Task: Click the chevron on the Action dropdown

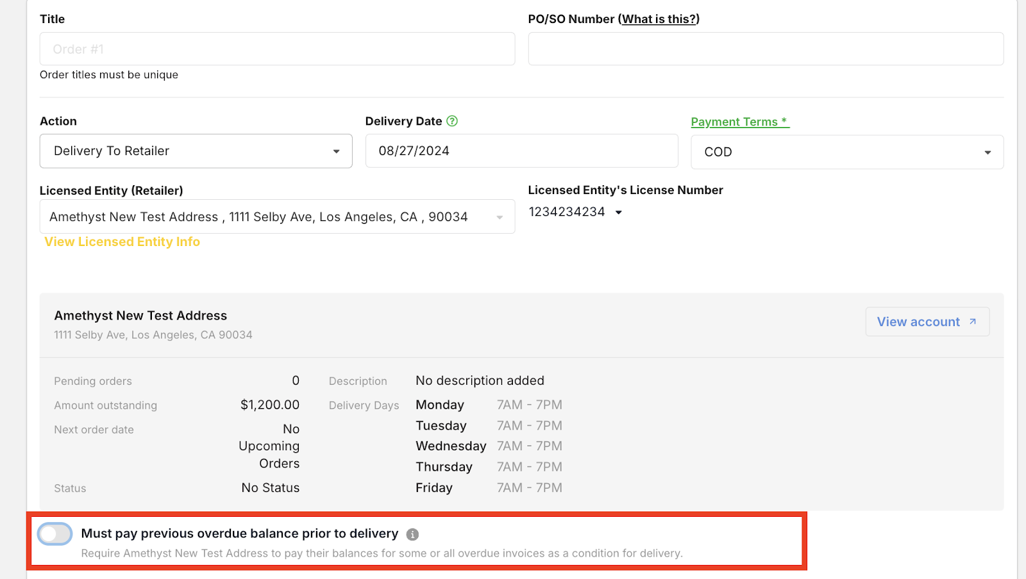Action: [337, 151]
